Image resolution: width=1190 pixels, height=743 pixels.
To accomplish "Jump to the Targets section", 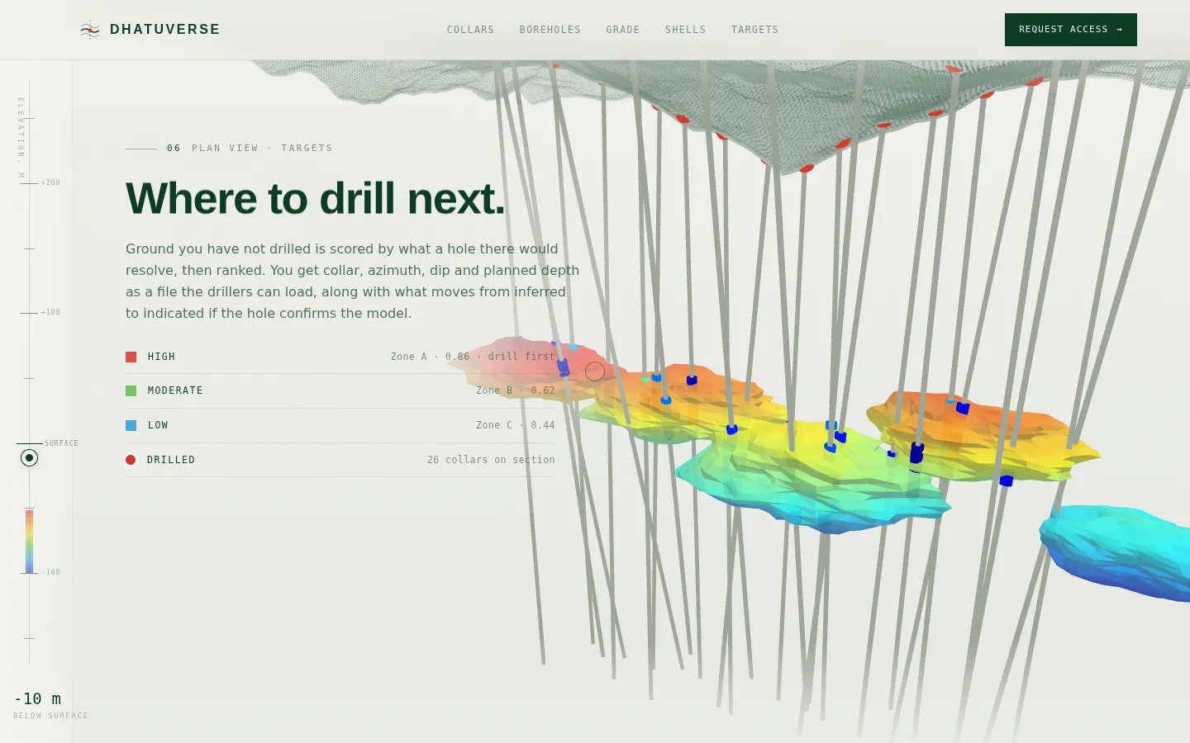I will click(754, 30).
